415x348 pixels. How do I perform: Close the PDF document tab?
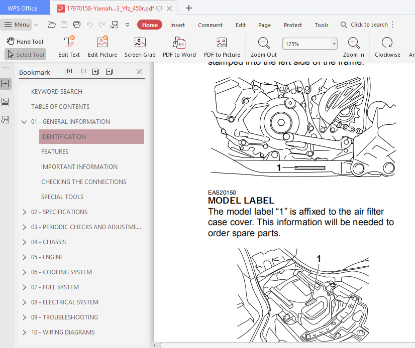pos(169,9)
